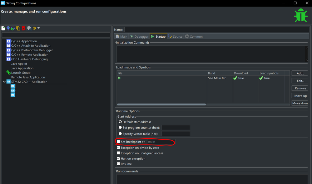Viewport: 312px width, 184px height.
Task: Click the Edit... button
Action: point(300,81)
